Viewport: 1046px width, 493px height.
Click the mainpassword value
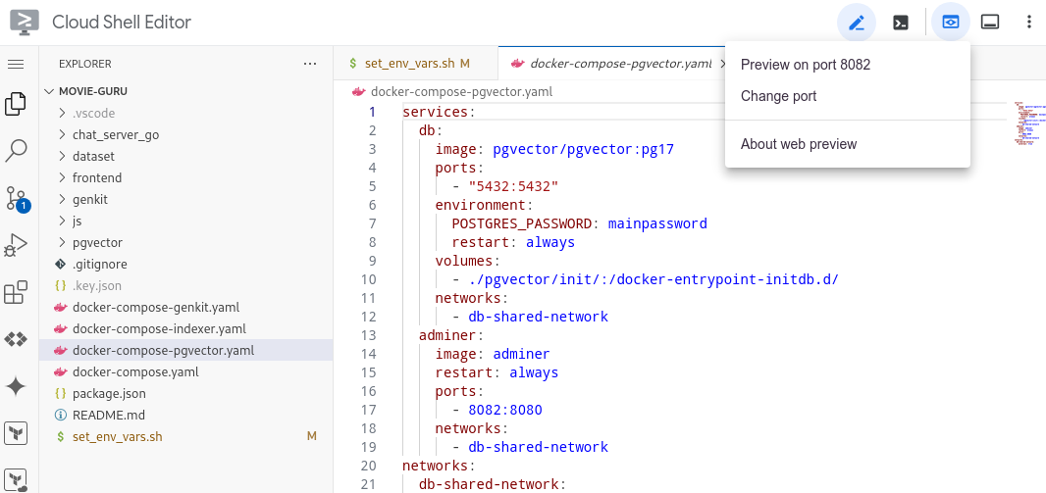[657, 223]
